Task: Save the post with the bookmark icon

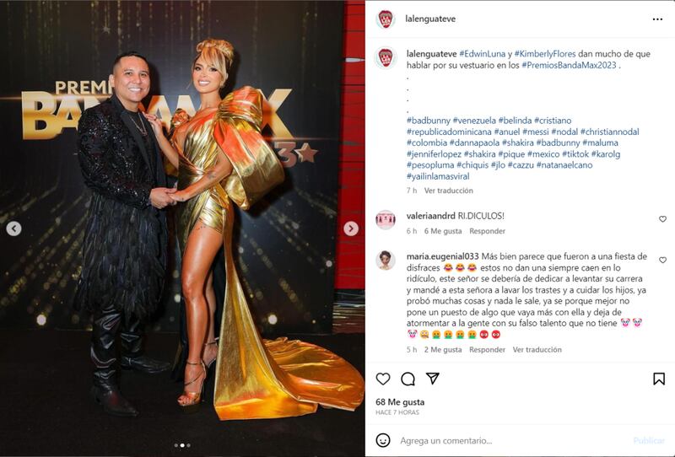Action: (x=659, y=379)
